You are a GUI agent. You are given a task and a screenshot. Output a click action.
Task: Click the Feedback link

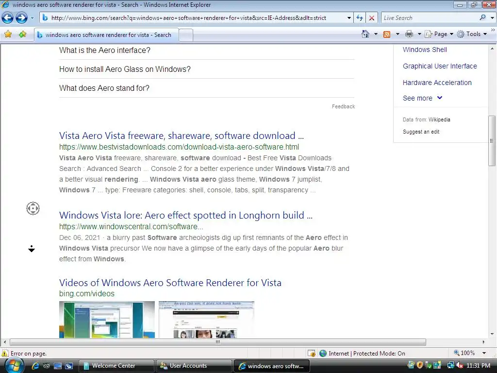click(x=343, y=106)
